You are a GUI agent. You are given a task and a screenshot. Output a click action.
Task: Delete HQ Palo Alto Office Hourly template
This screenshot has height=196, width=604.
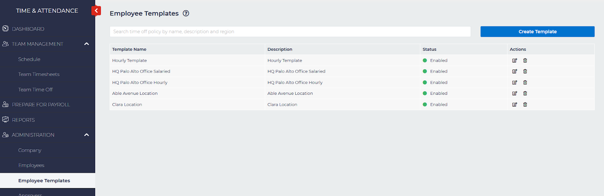pyautogui.click(x=525, y=82)
